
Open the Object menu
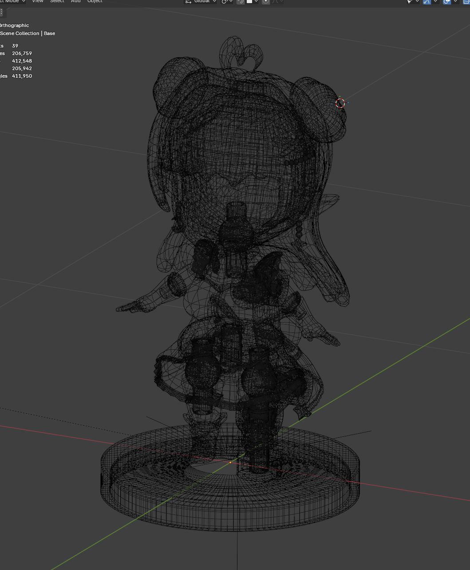[x=95, y=1]
